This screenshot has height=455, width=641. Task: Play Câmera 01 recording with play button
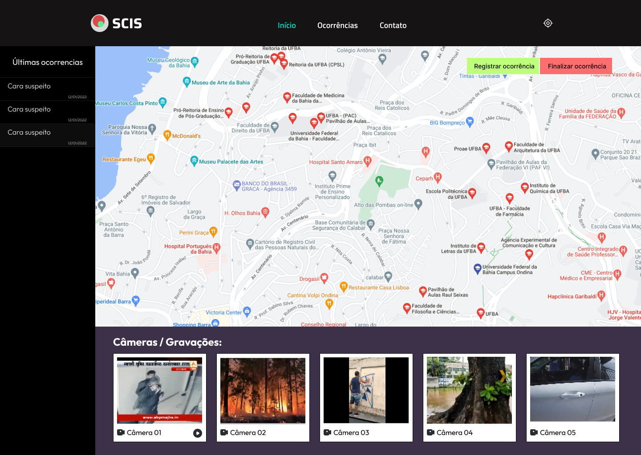[x=198, y=433]
